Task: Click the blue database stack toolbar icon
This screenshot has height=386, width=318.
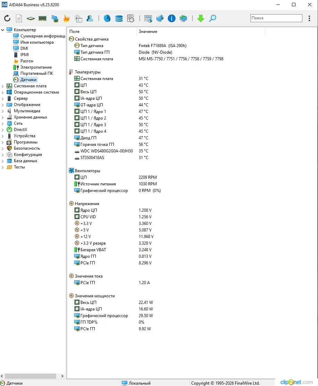Action: pos(119,18)
